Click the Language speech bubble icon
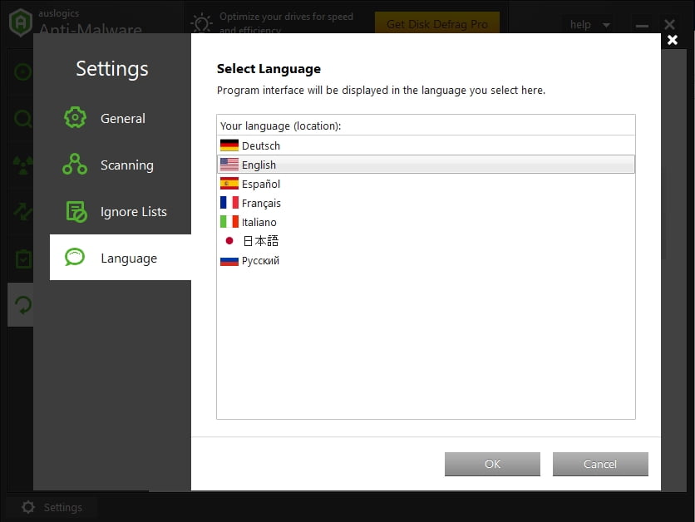The height and width of the screenshot is (522, 695). pyautogui.click(x=75, y=257)
